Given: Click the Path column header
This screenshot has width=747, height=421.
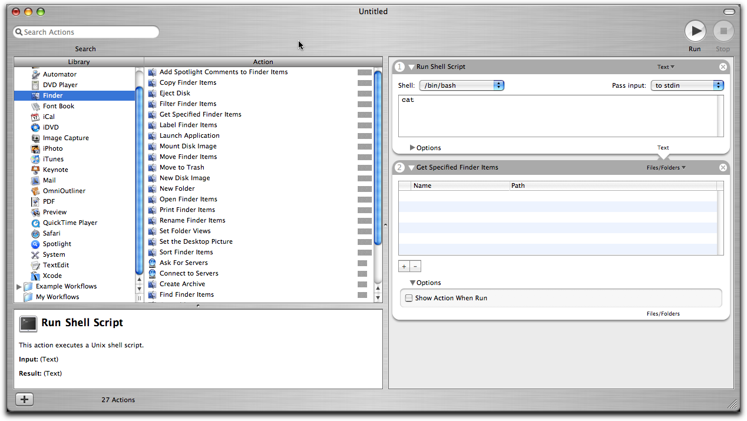Looking at the screenshot, I should [613, 185].
